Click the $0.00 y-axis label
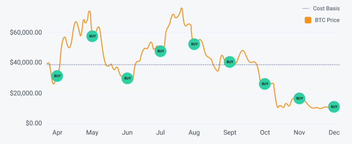Image resolution: width=352 pixels, height=144 pixels. pyautogui.click(x=34, y=123)
